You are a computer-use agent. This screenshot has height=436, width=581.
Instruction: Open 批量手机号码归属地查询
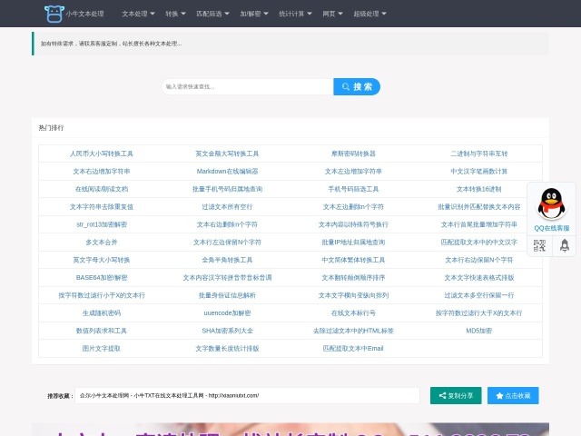pyautogui.click(x=227, y=189)
